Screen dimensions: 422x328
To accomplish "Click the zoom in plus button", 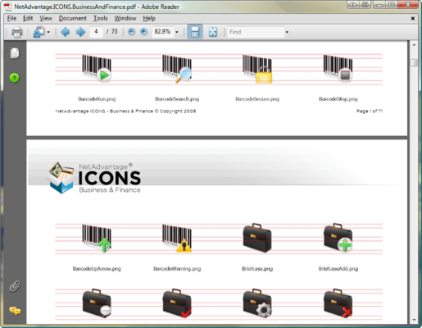I will coord(143,32).
